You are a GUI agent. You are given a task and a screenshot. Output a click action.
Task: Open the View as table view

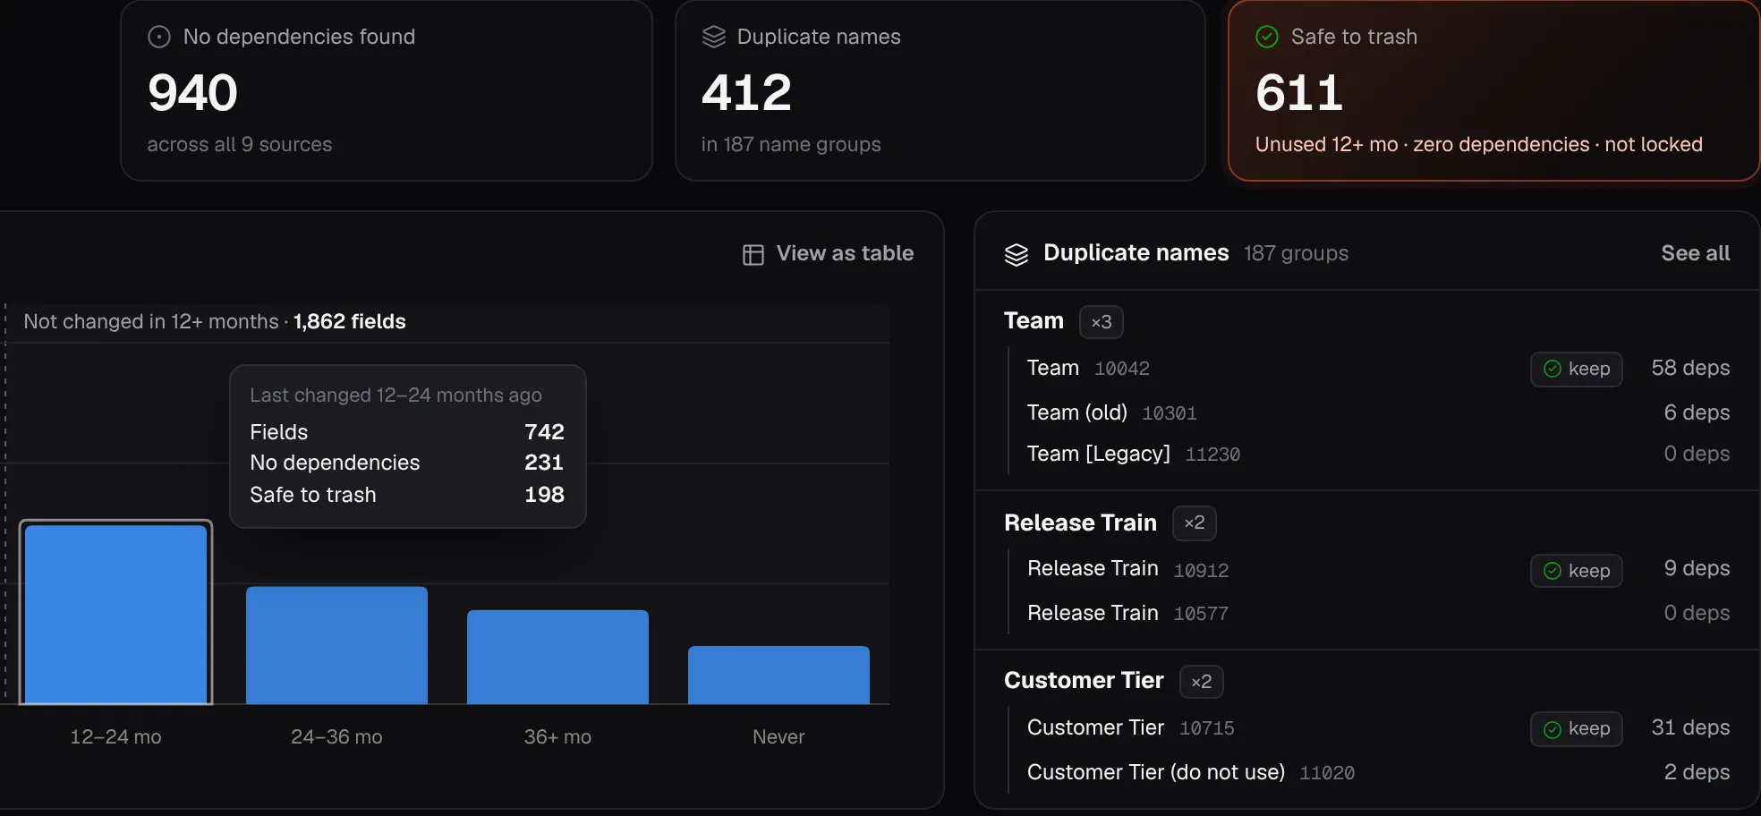pos(829,254)
